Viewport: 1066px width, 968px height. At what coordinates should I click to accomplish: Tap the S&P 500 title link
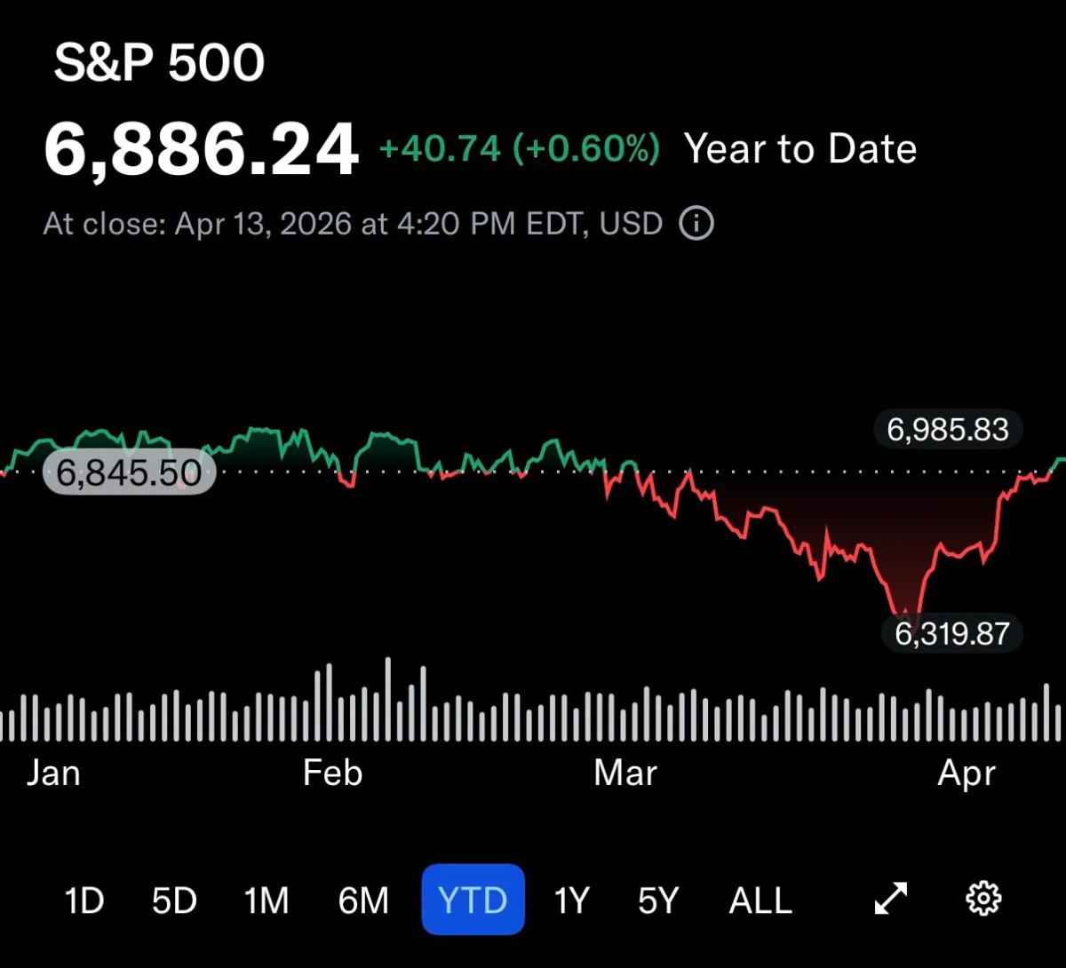[x=159, y=60]
